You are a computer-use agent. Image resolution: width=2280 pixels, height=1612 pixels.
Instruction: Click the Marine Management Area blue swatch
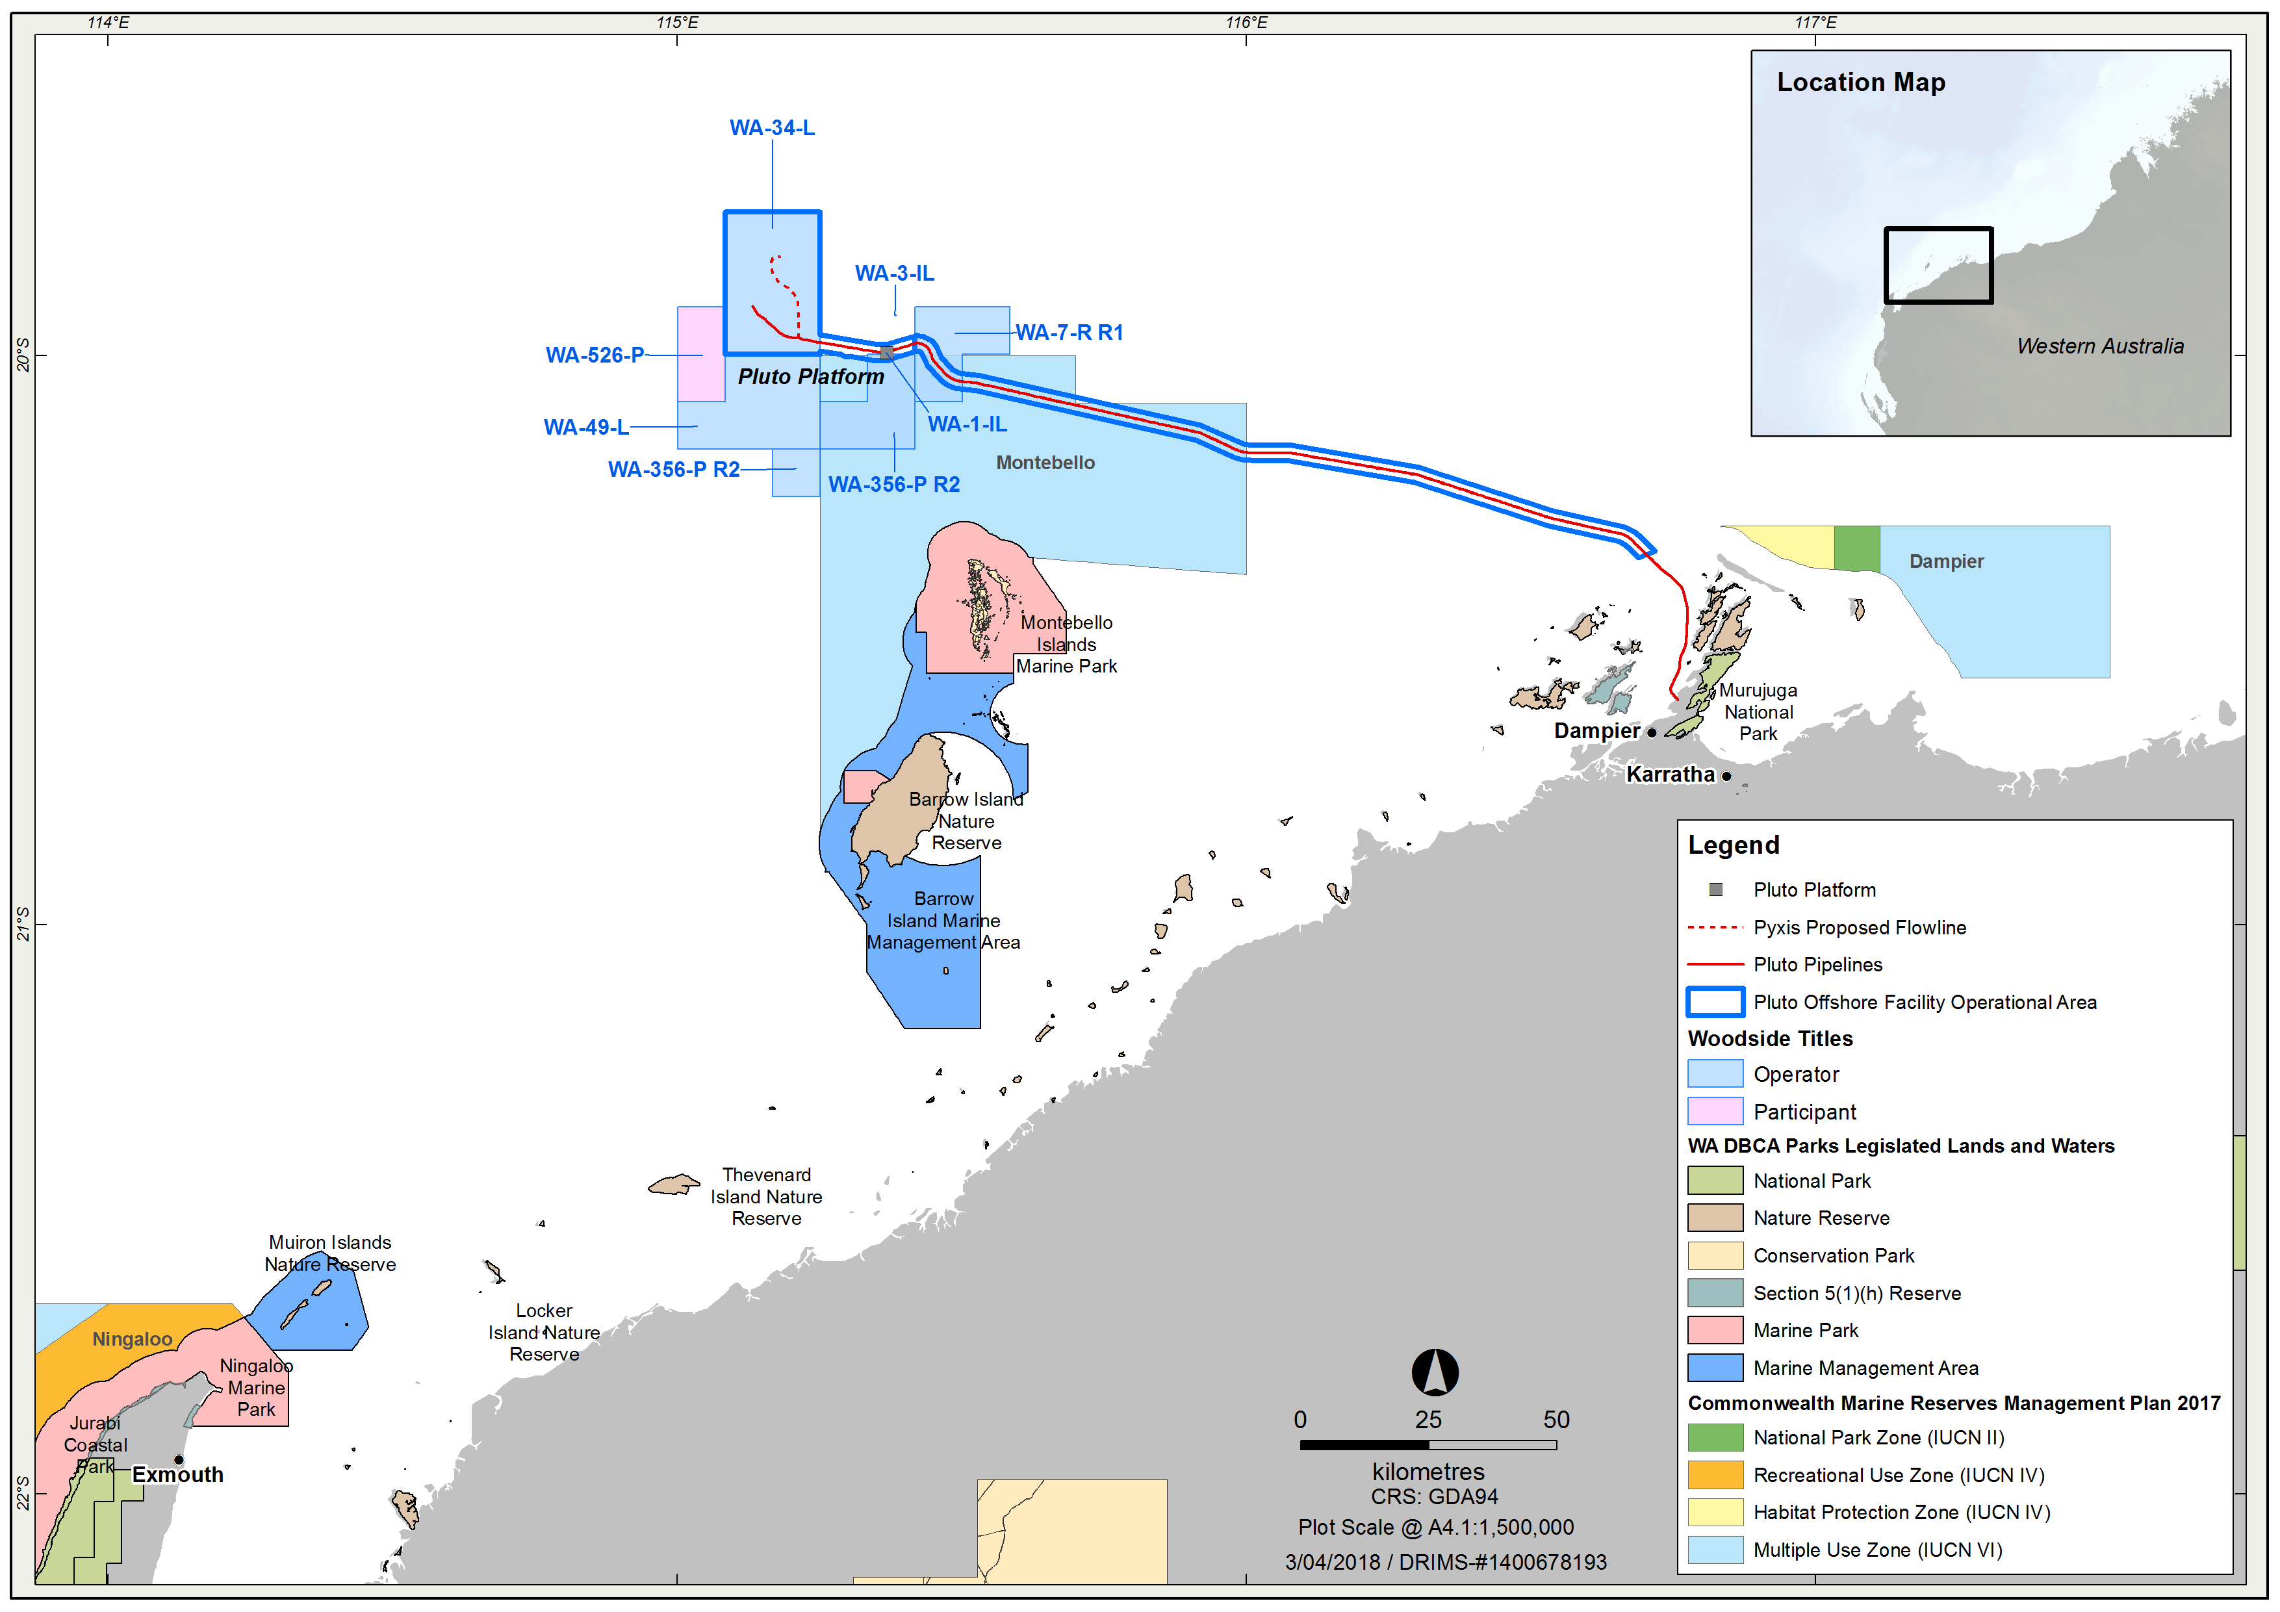pos(1715,1368)
